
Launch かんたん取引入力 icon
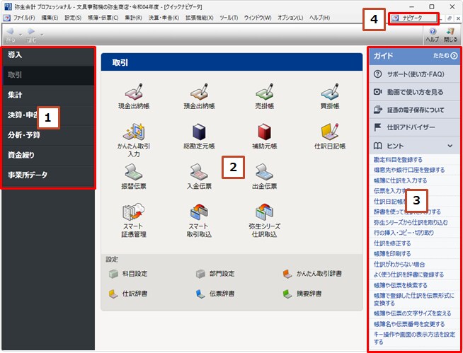(134, 140)
